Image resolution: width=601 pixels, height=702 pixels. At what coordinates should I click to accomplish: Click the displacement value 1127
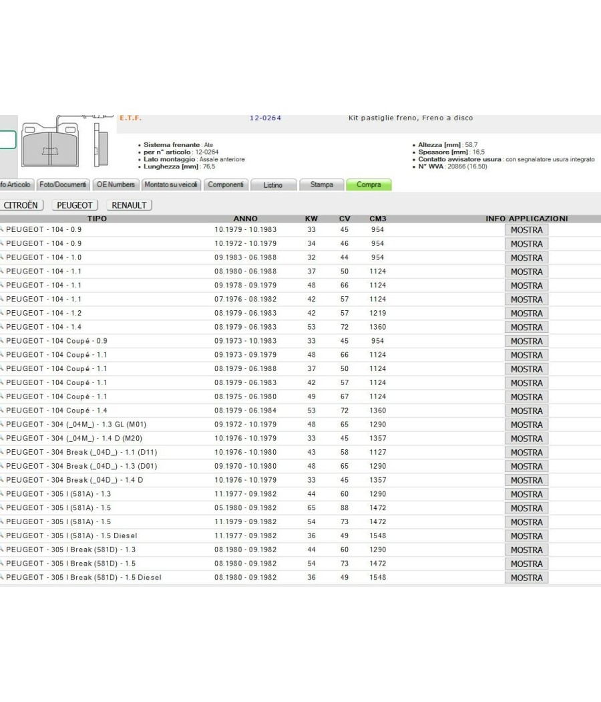pos(378,452)
